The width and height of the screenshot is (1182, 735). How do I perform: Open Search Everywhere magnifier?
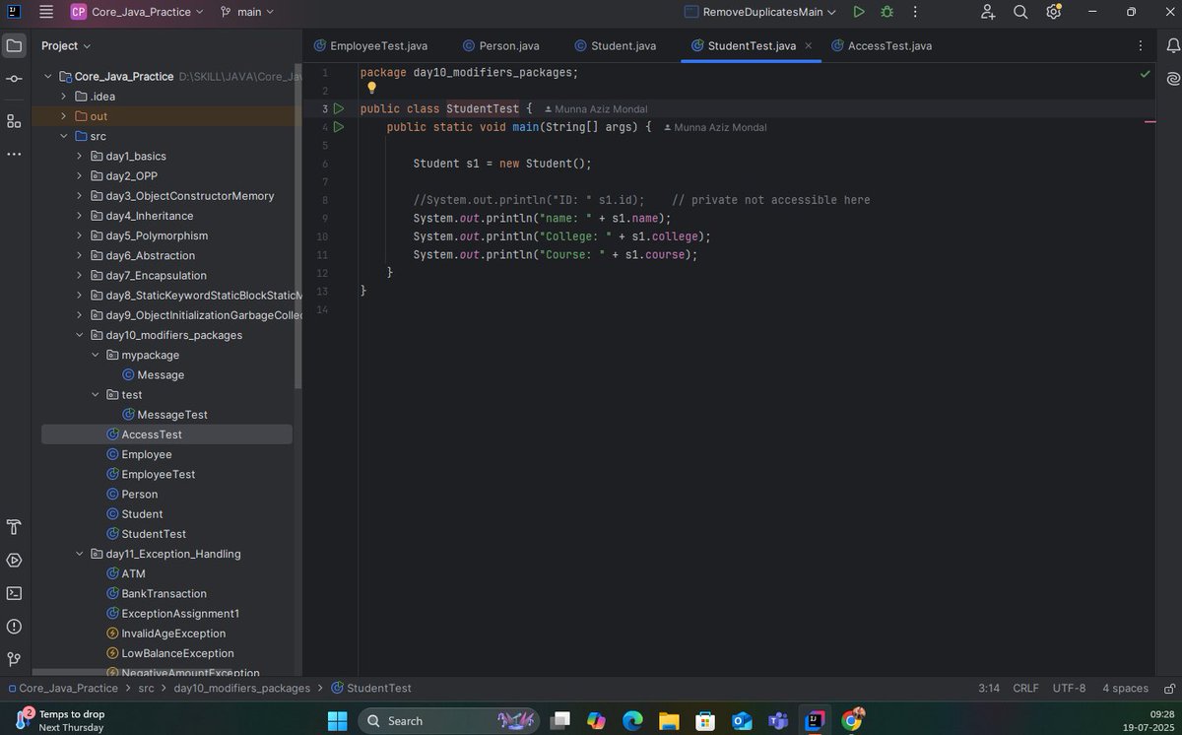pyautogui.click(x=1020, y=12)
